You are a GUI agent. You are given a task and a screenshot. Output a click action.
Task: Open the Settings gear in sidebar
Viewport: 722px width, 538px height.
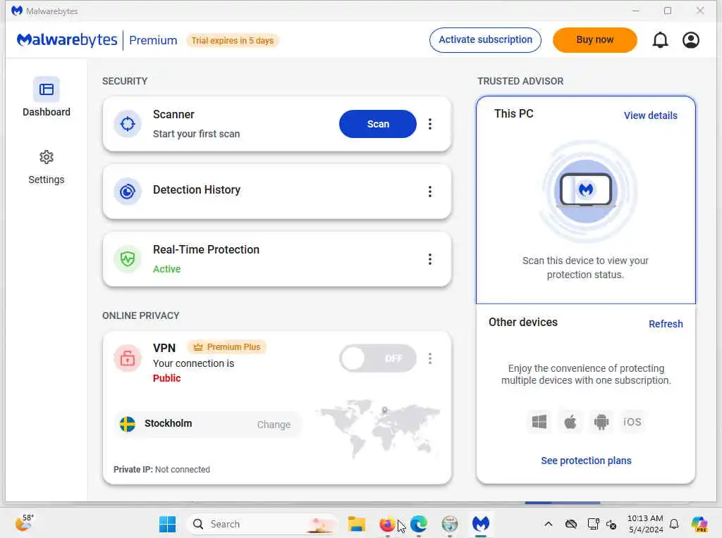46,157
